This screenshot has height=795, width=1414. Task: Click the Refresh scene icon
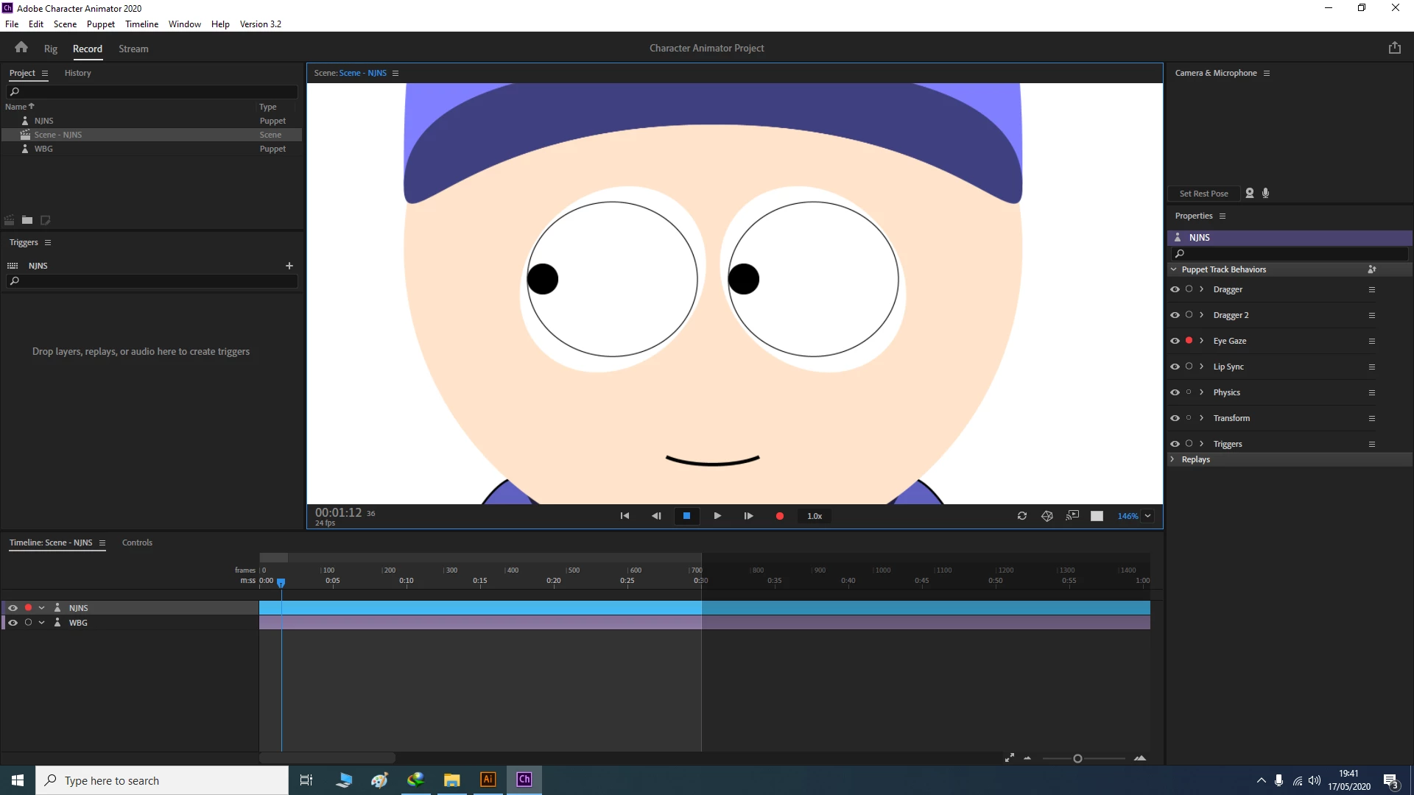pos(1022,516)
